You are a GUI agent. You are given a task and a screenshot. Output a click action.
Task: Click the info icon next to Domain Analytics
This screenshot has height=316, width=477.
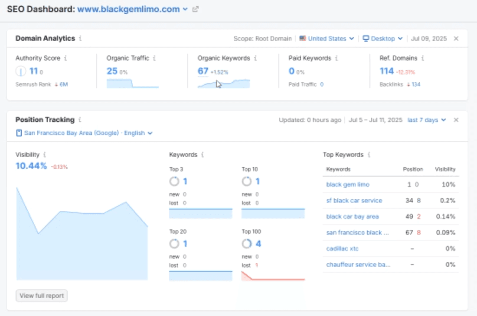click(80, 39)
